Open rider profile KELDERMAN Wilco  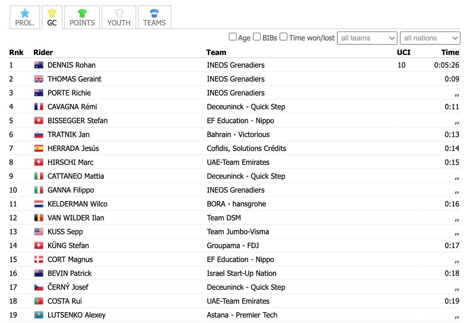click(77, 204)
